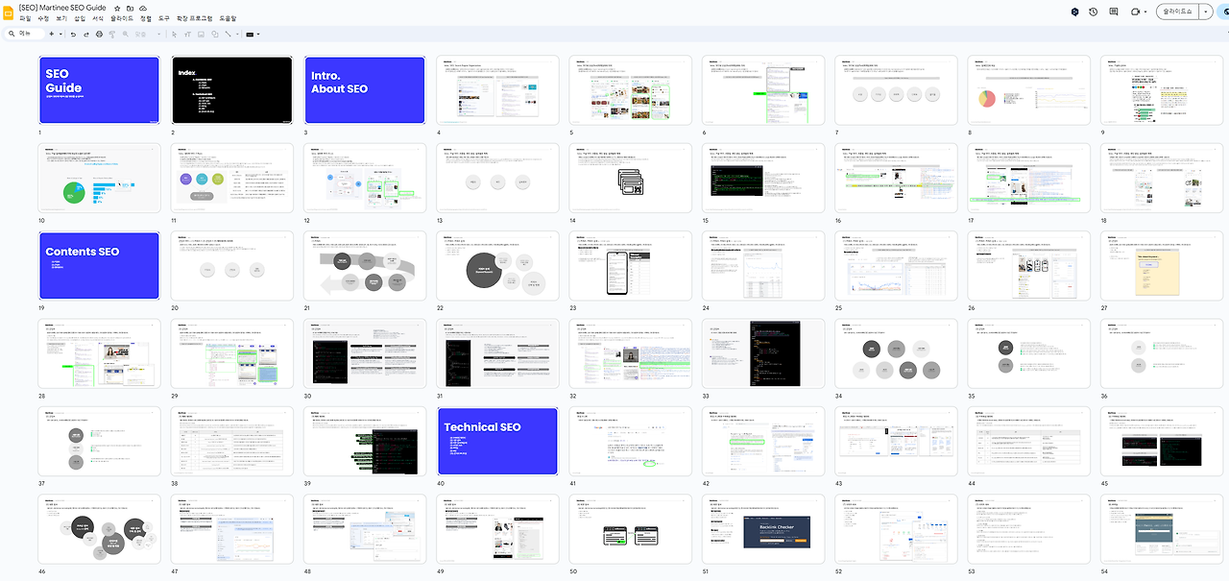The width and height of the screenshot is (1229, 581).
Task: Print the presentation
Action: (x=99, y=34)
